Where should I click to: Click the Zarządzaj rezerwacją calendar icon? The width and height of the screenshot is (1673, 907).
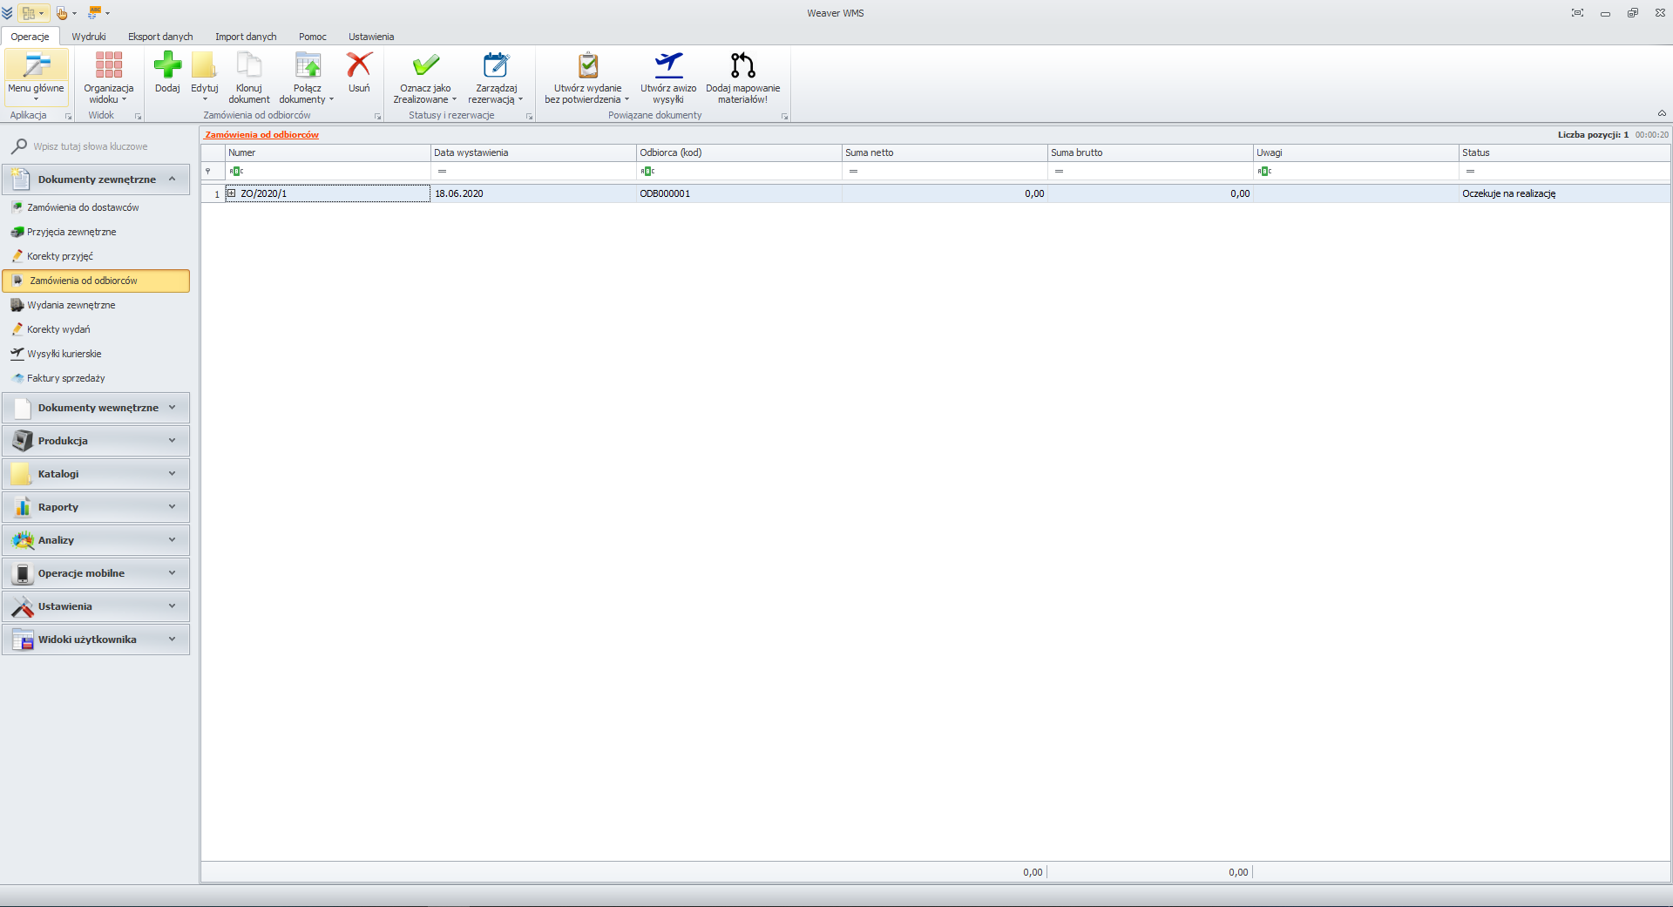coord(496,66)
